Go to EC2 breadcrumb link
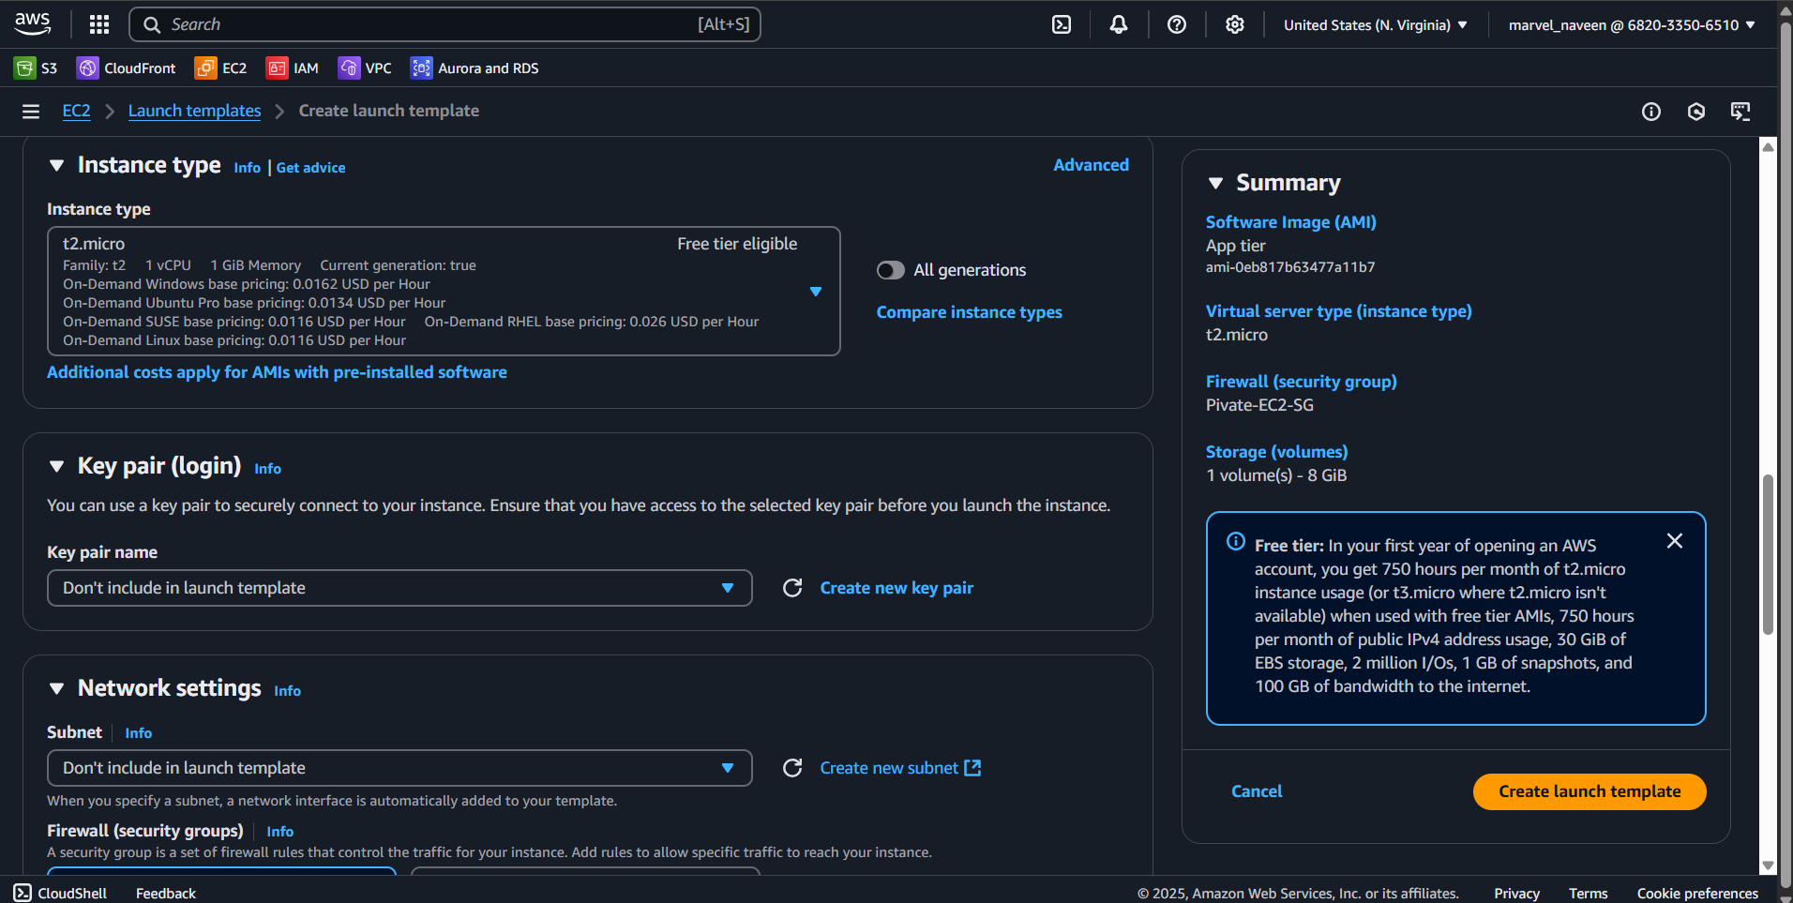The height and width of the screenshot is (903, 1793). click(x=77, y=111)
